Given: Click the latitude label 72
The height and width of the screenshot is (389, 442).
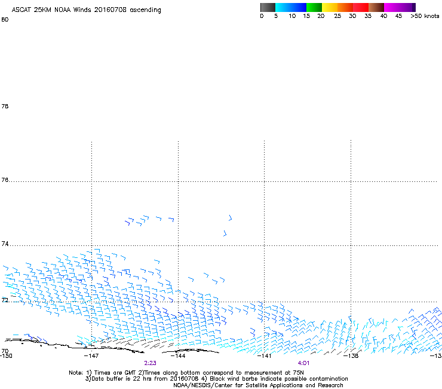Looking at the screenshot, I should coord(5,300).
